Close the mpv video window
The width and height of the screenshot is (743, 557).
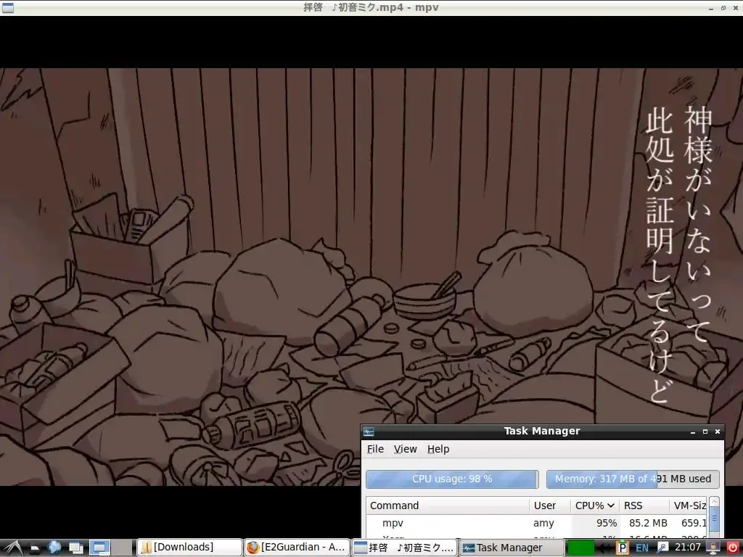click(736, 8)
